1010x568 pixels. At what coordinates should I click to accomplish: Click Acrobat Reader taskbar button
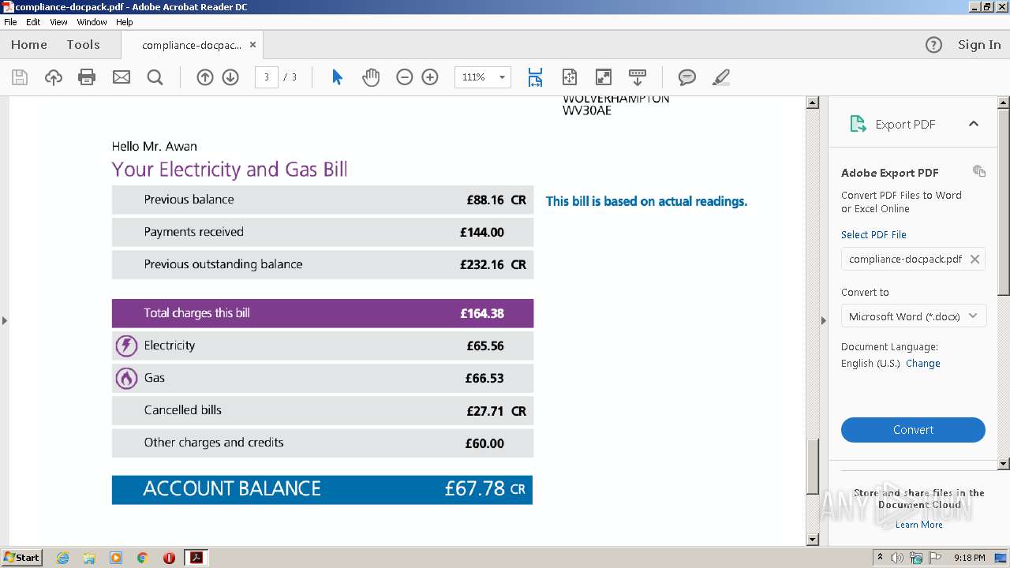pos(196,558)
